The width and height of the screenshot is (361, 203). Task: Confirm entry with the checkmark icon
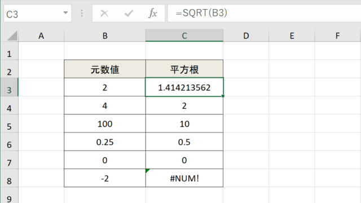pos(129,14)
